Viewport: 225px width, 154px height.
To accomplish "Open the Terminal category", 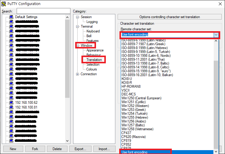I will (87, 26).
